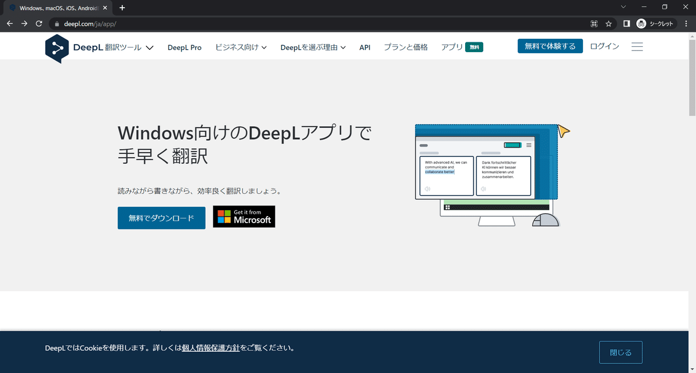Close the cookie banner with 閉じる

point(620,352)
